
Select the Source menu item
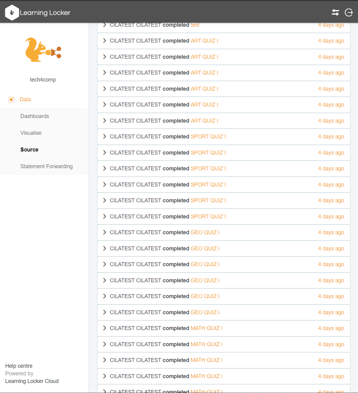[29, 149]
